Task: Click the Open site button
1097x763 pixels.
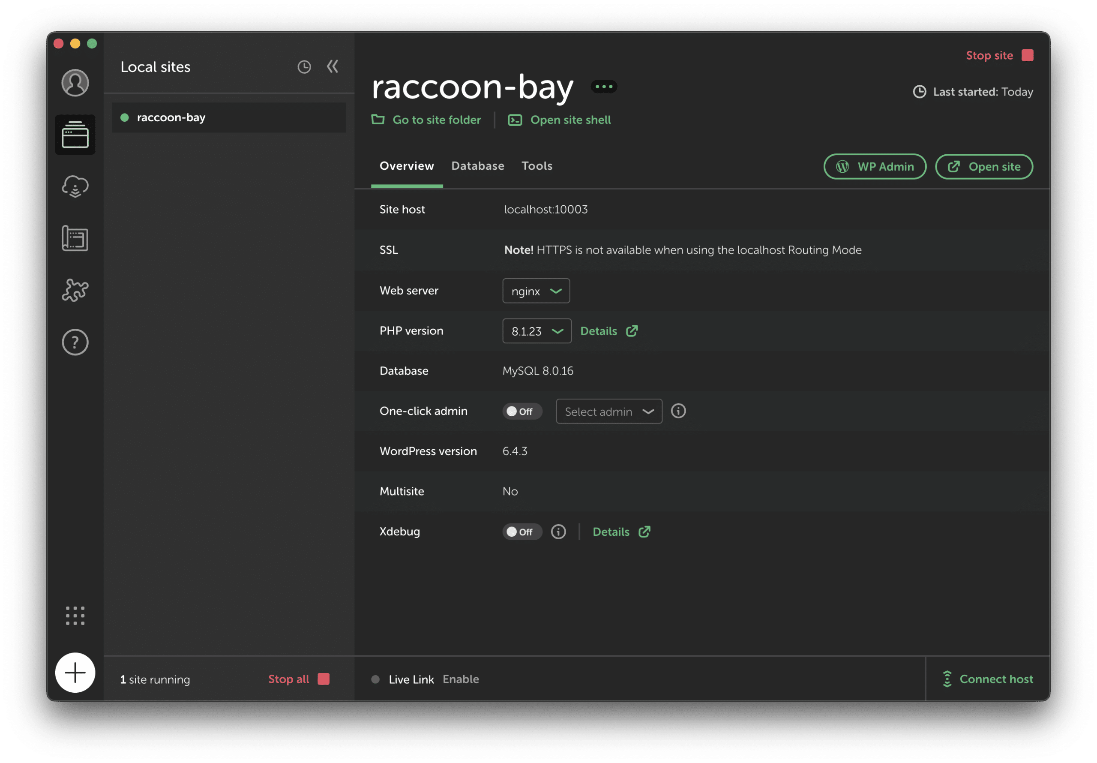Action: coord(984,166)
